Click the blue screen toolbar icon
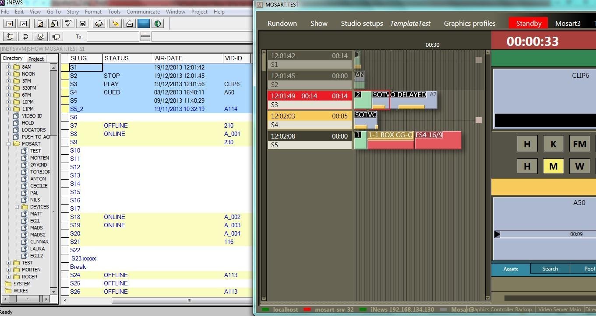This screenshot has height=316, width=596. coord(144,24)
